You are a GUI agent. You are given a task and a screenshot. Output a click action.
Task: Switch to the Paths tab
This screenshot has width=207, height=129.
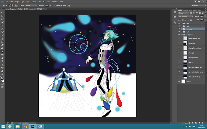tap(190, 10)
